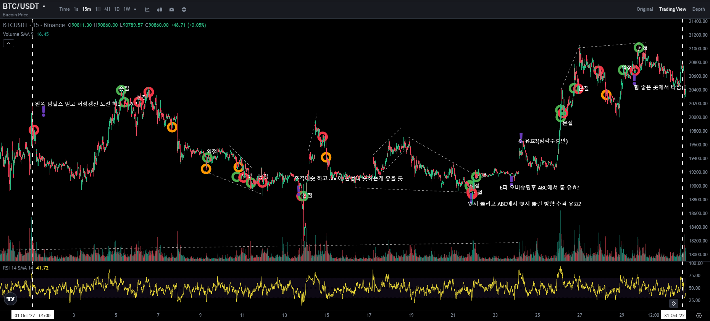Click the 27 date label on time axis
Screen dimensions: 710x321
579,315
